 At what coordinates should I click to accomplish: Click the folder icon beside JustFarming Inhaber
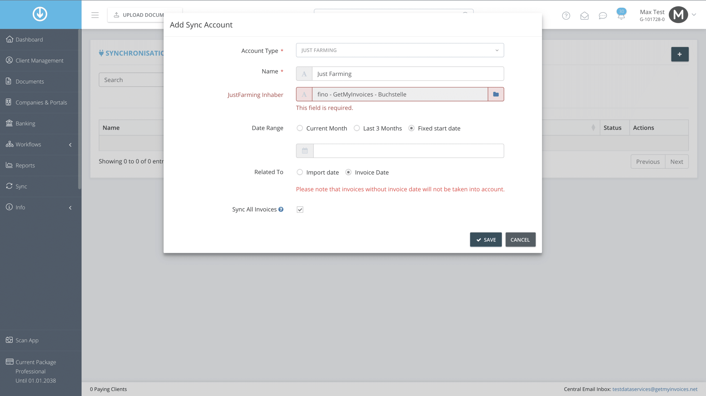coord(496,94)
